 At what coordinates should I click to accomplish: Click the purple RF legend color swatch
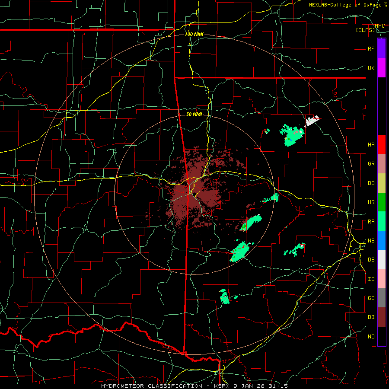[382, 48]
